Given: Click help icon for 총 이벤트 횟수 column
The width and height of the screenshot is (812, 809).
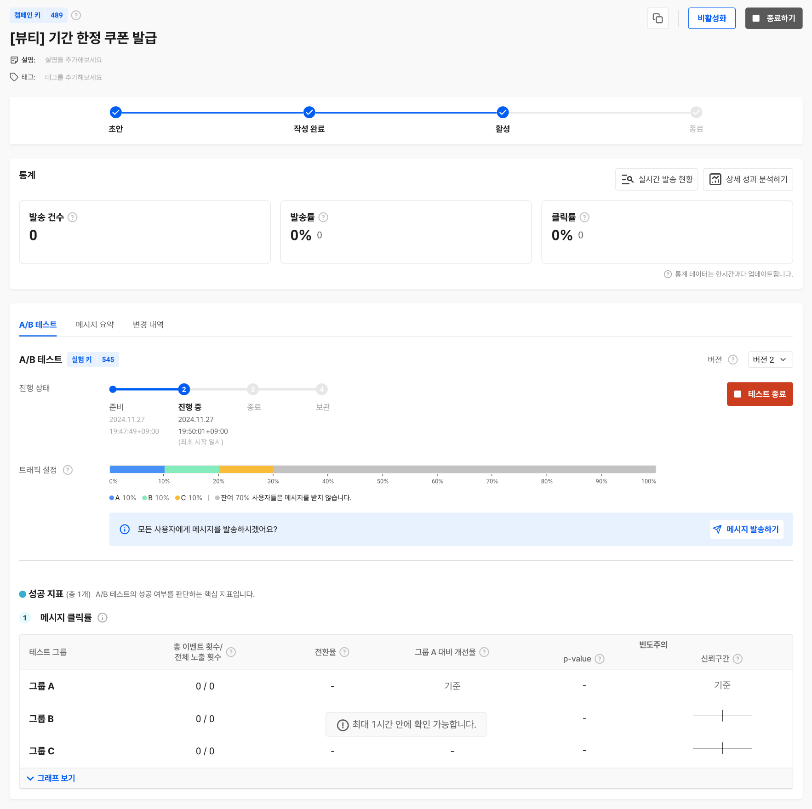Looking at the screenshot, I should [x=231, y=652].
